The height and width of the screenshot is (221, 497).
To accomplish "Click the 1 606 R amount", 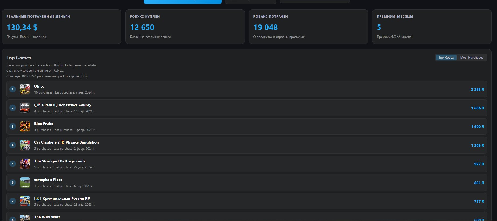I will click(477, 108).
